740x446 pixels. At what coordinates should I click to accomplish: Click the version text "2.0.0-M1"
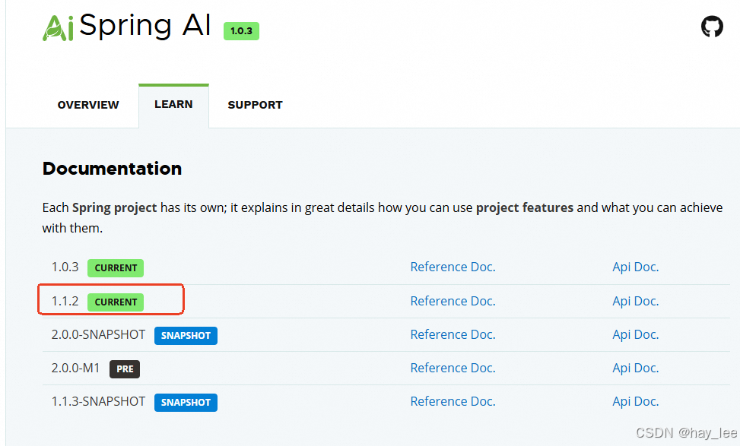pos(75,368)
